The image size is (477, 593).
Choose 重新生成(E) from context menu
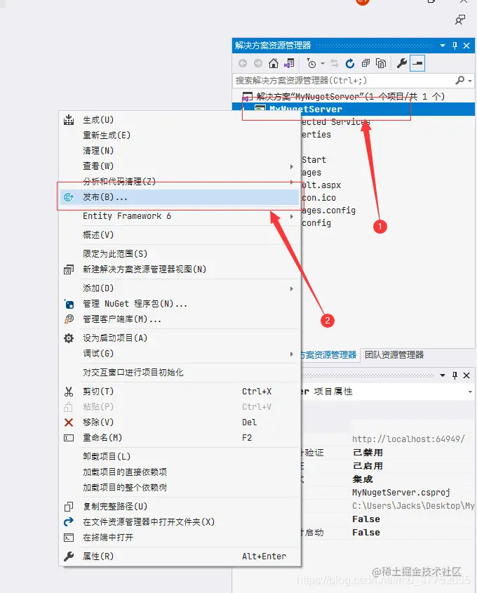point(180,135)
